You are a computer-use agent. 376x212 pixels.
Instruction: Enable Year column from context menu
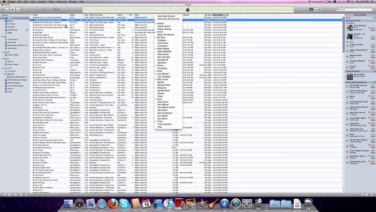click(x=160, y=127)
